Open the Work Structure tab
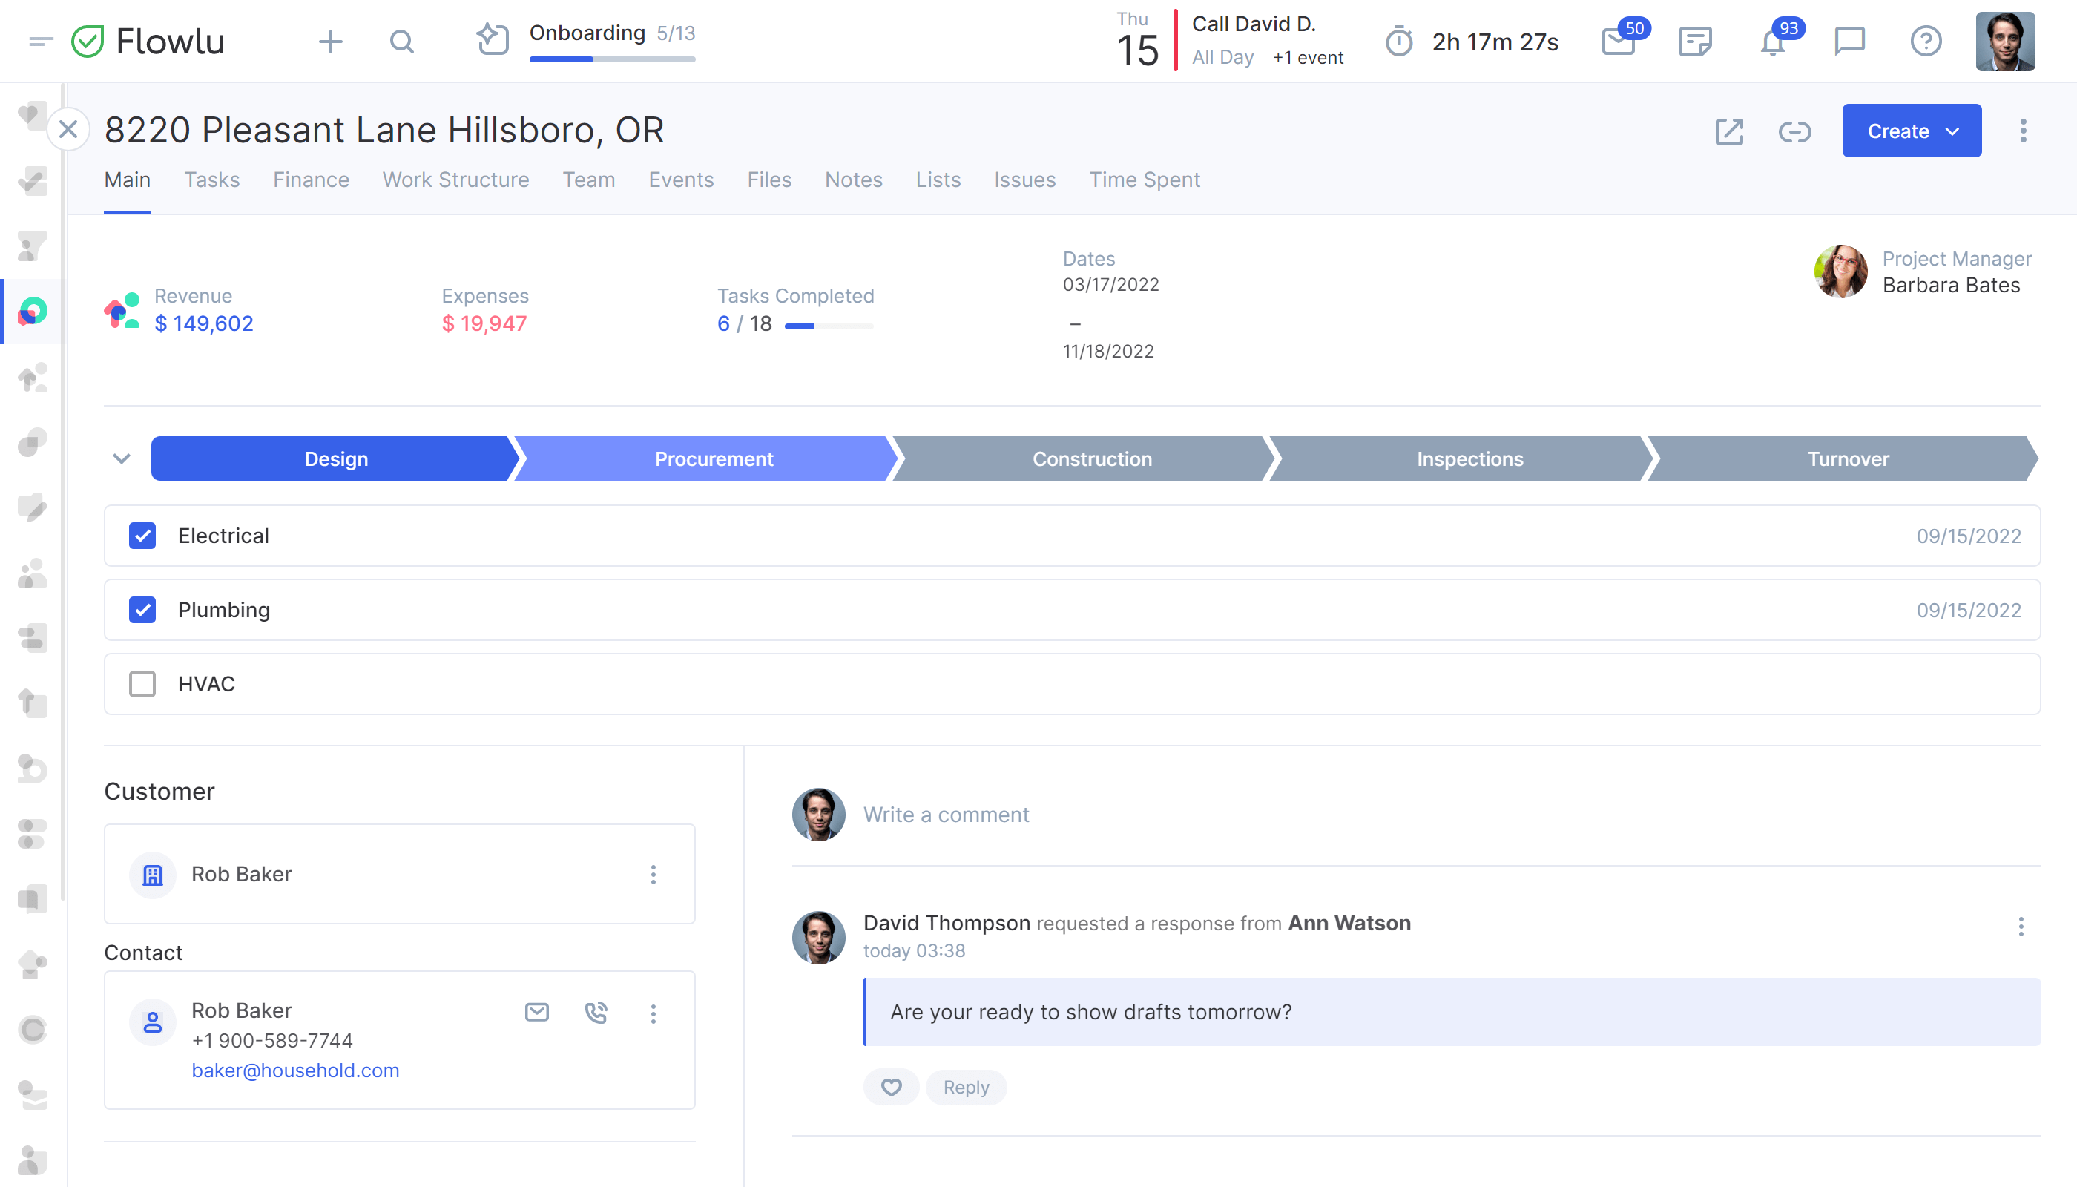This screenshot has width=2077, height=1187. [x=455, y=180]
